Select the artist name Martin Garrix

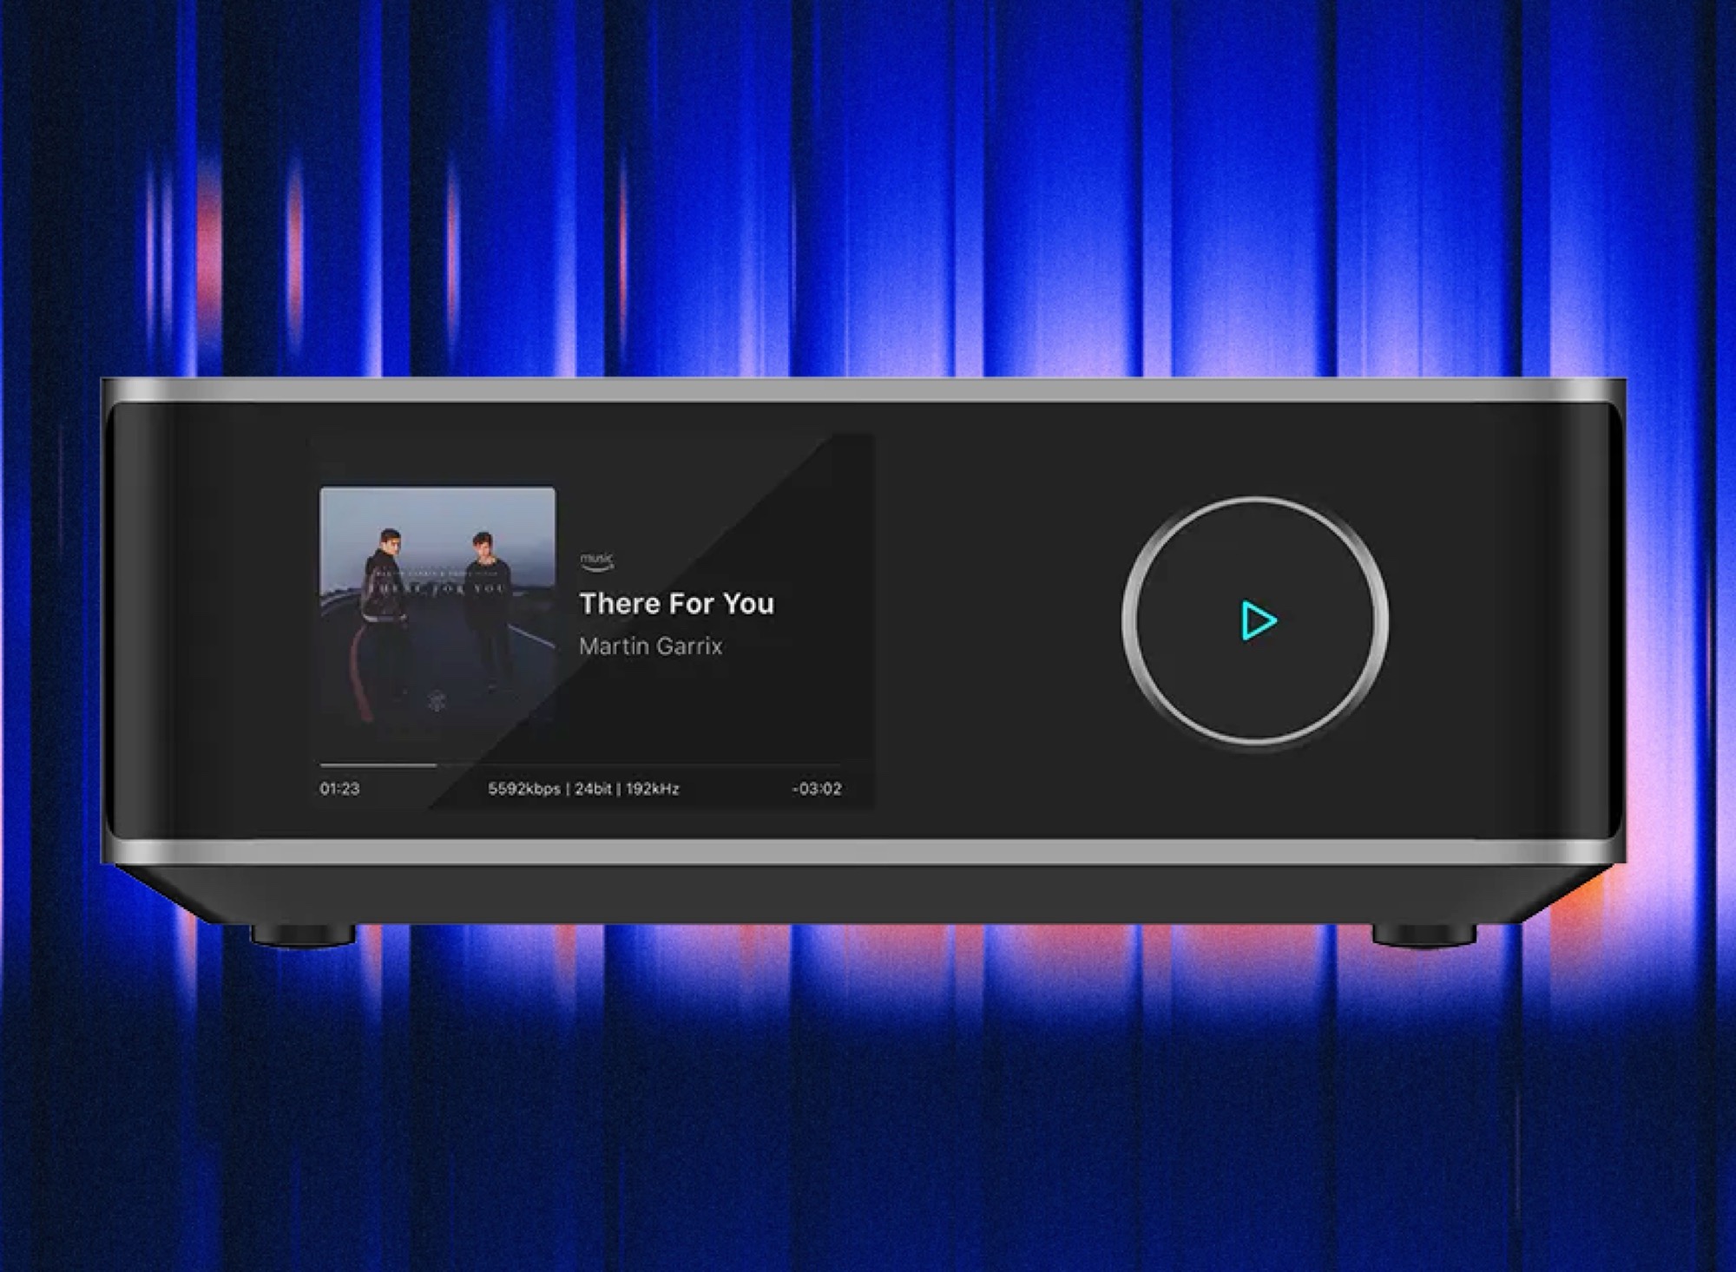(x=650, y=646)
